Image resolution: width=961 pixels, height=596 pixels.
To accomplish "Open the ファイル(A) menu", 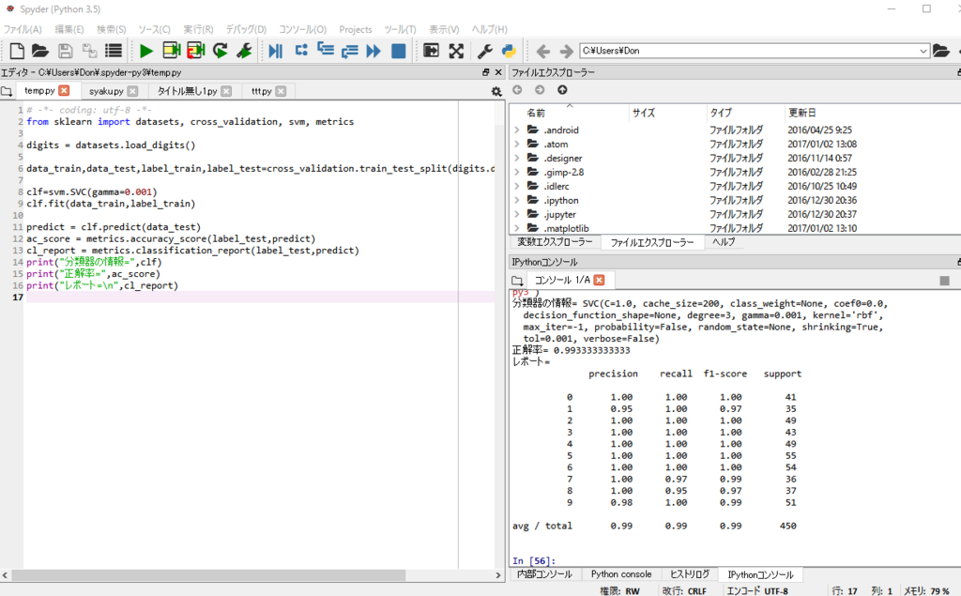I will (23, 29).
